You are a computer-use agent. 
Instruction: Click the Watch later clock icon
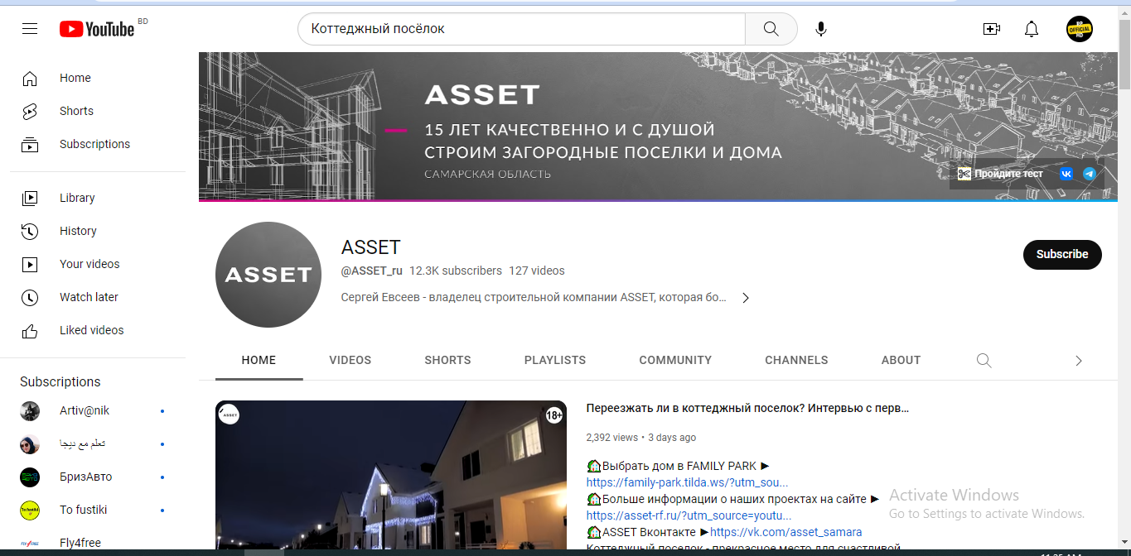[30, 297]
